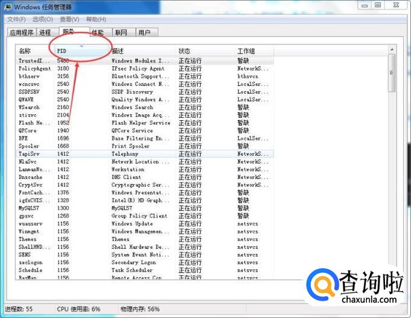Click the scrollbar up arrow
Viewport: 411px width, 318px height.
[392, 50]
